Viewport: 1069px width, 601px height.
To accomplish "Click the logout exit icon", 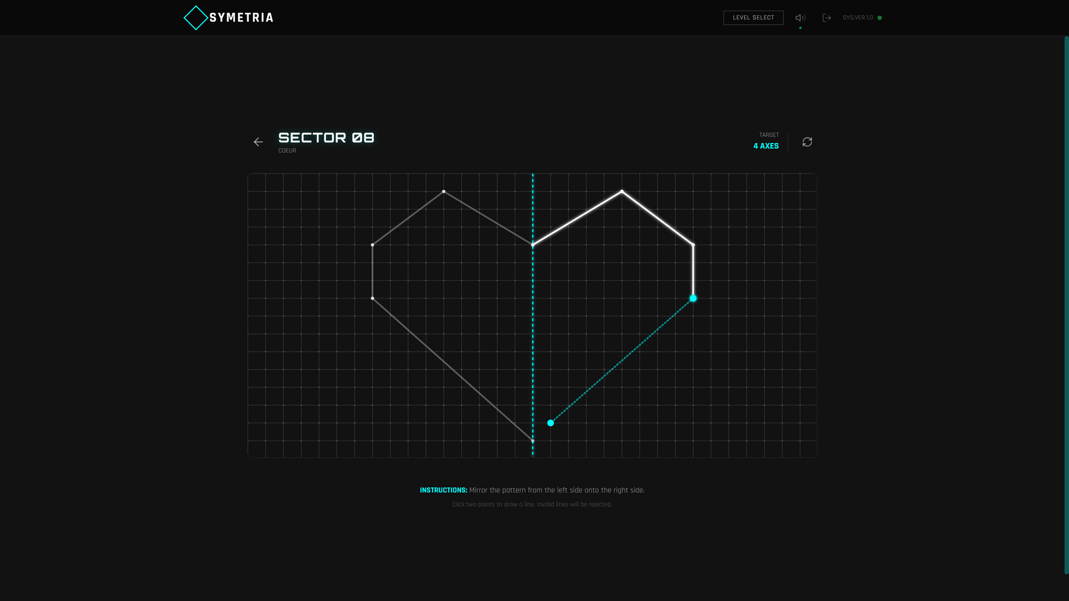I will click(827, 18).
